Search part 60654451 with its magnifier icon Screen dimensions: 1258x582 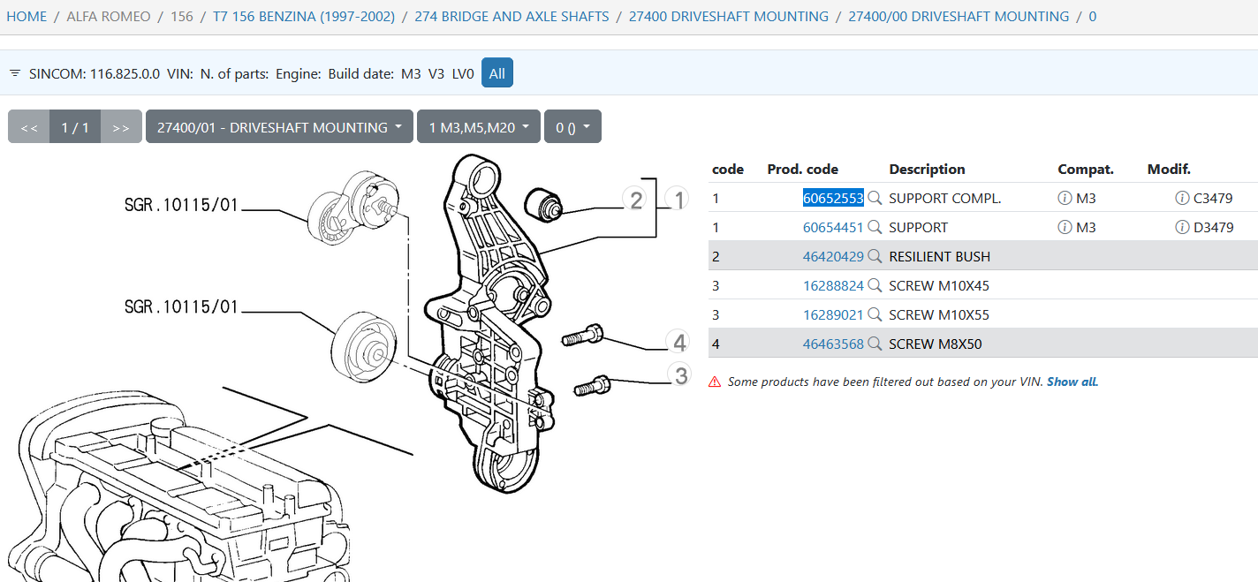875,227
